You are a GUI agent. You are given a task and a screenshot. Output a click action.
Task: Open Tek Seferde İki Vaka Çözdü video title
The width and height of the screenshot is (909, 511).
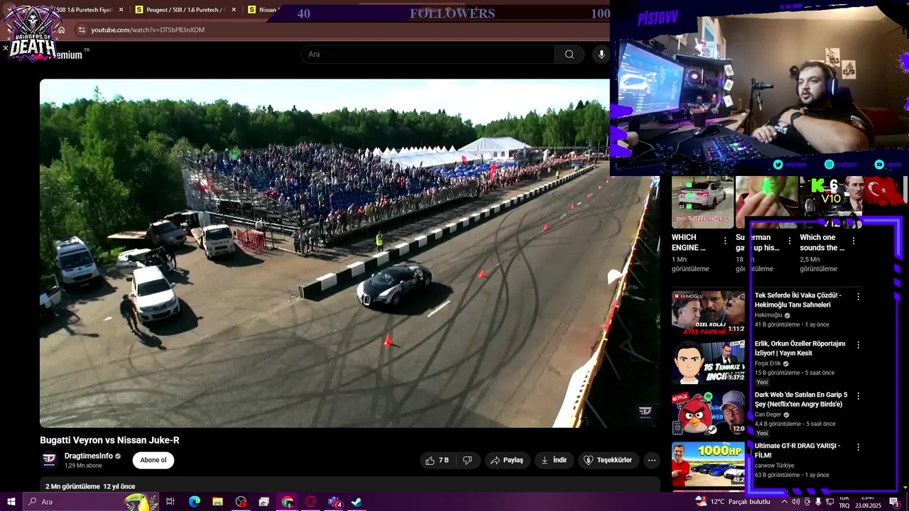pyautogui.click(x=798, y=300)
